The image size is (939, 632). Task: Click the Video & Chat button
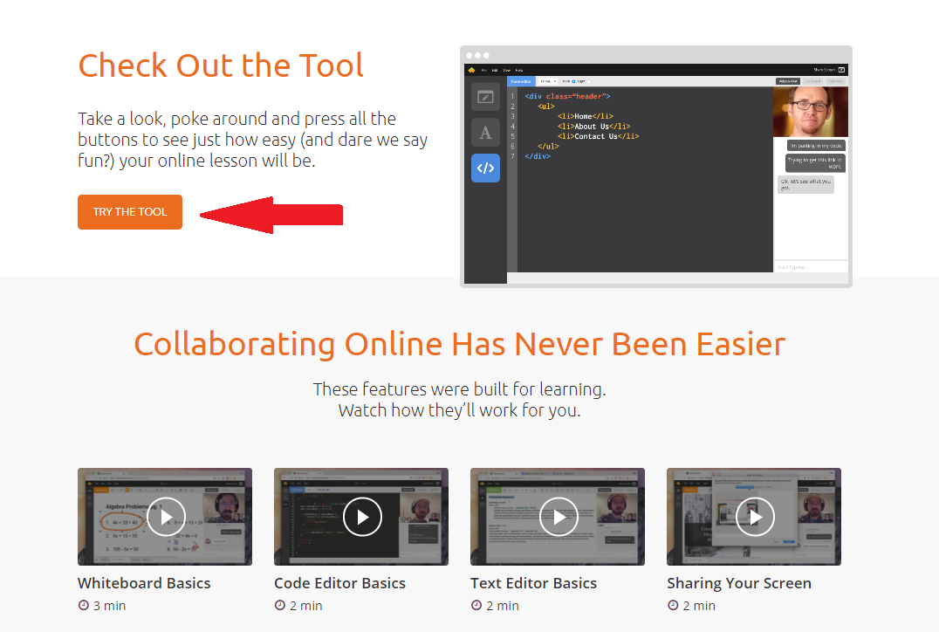(787, 81)
